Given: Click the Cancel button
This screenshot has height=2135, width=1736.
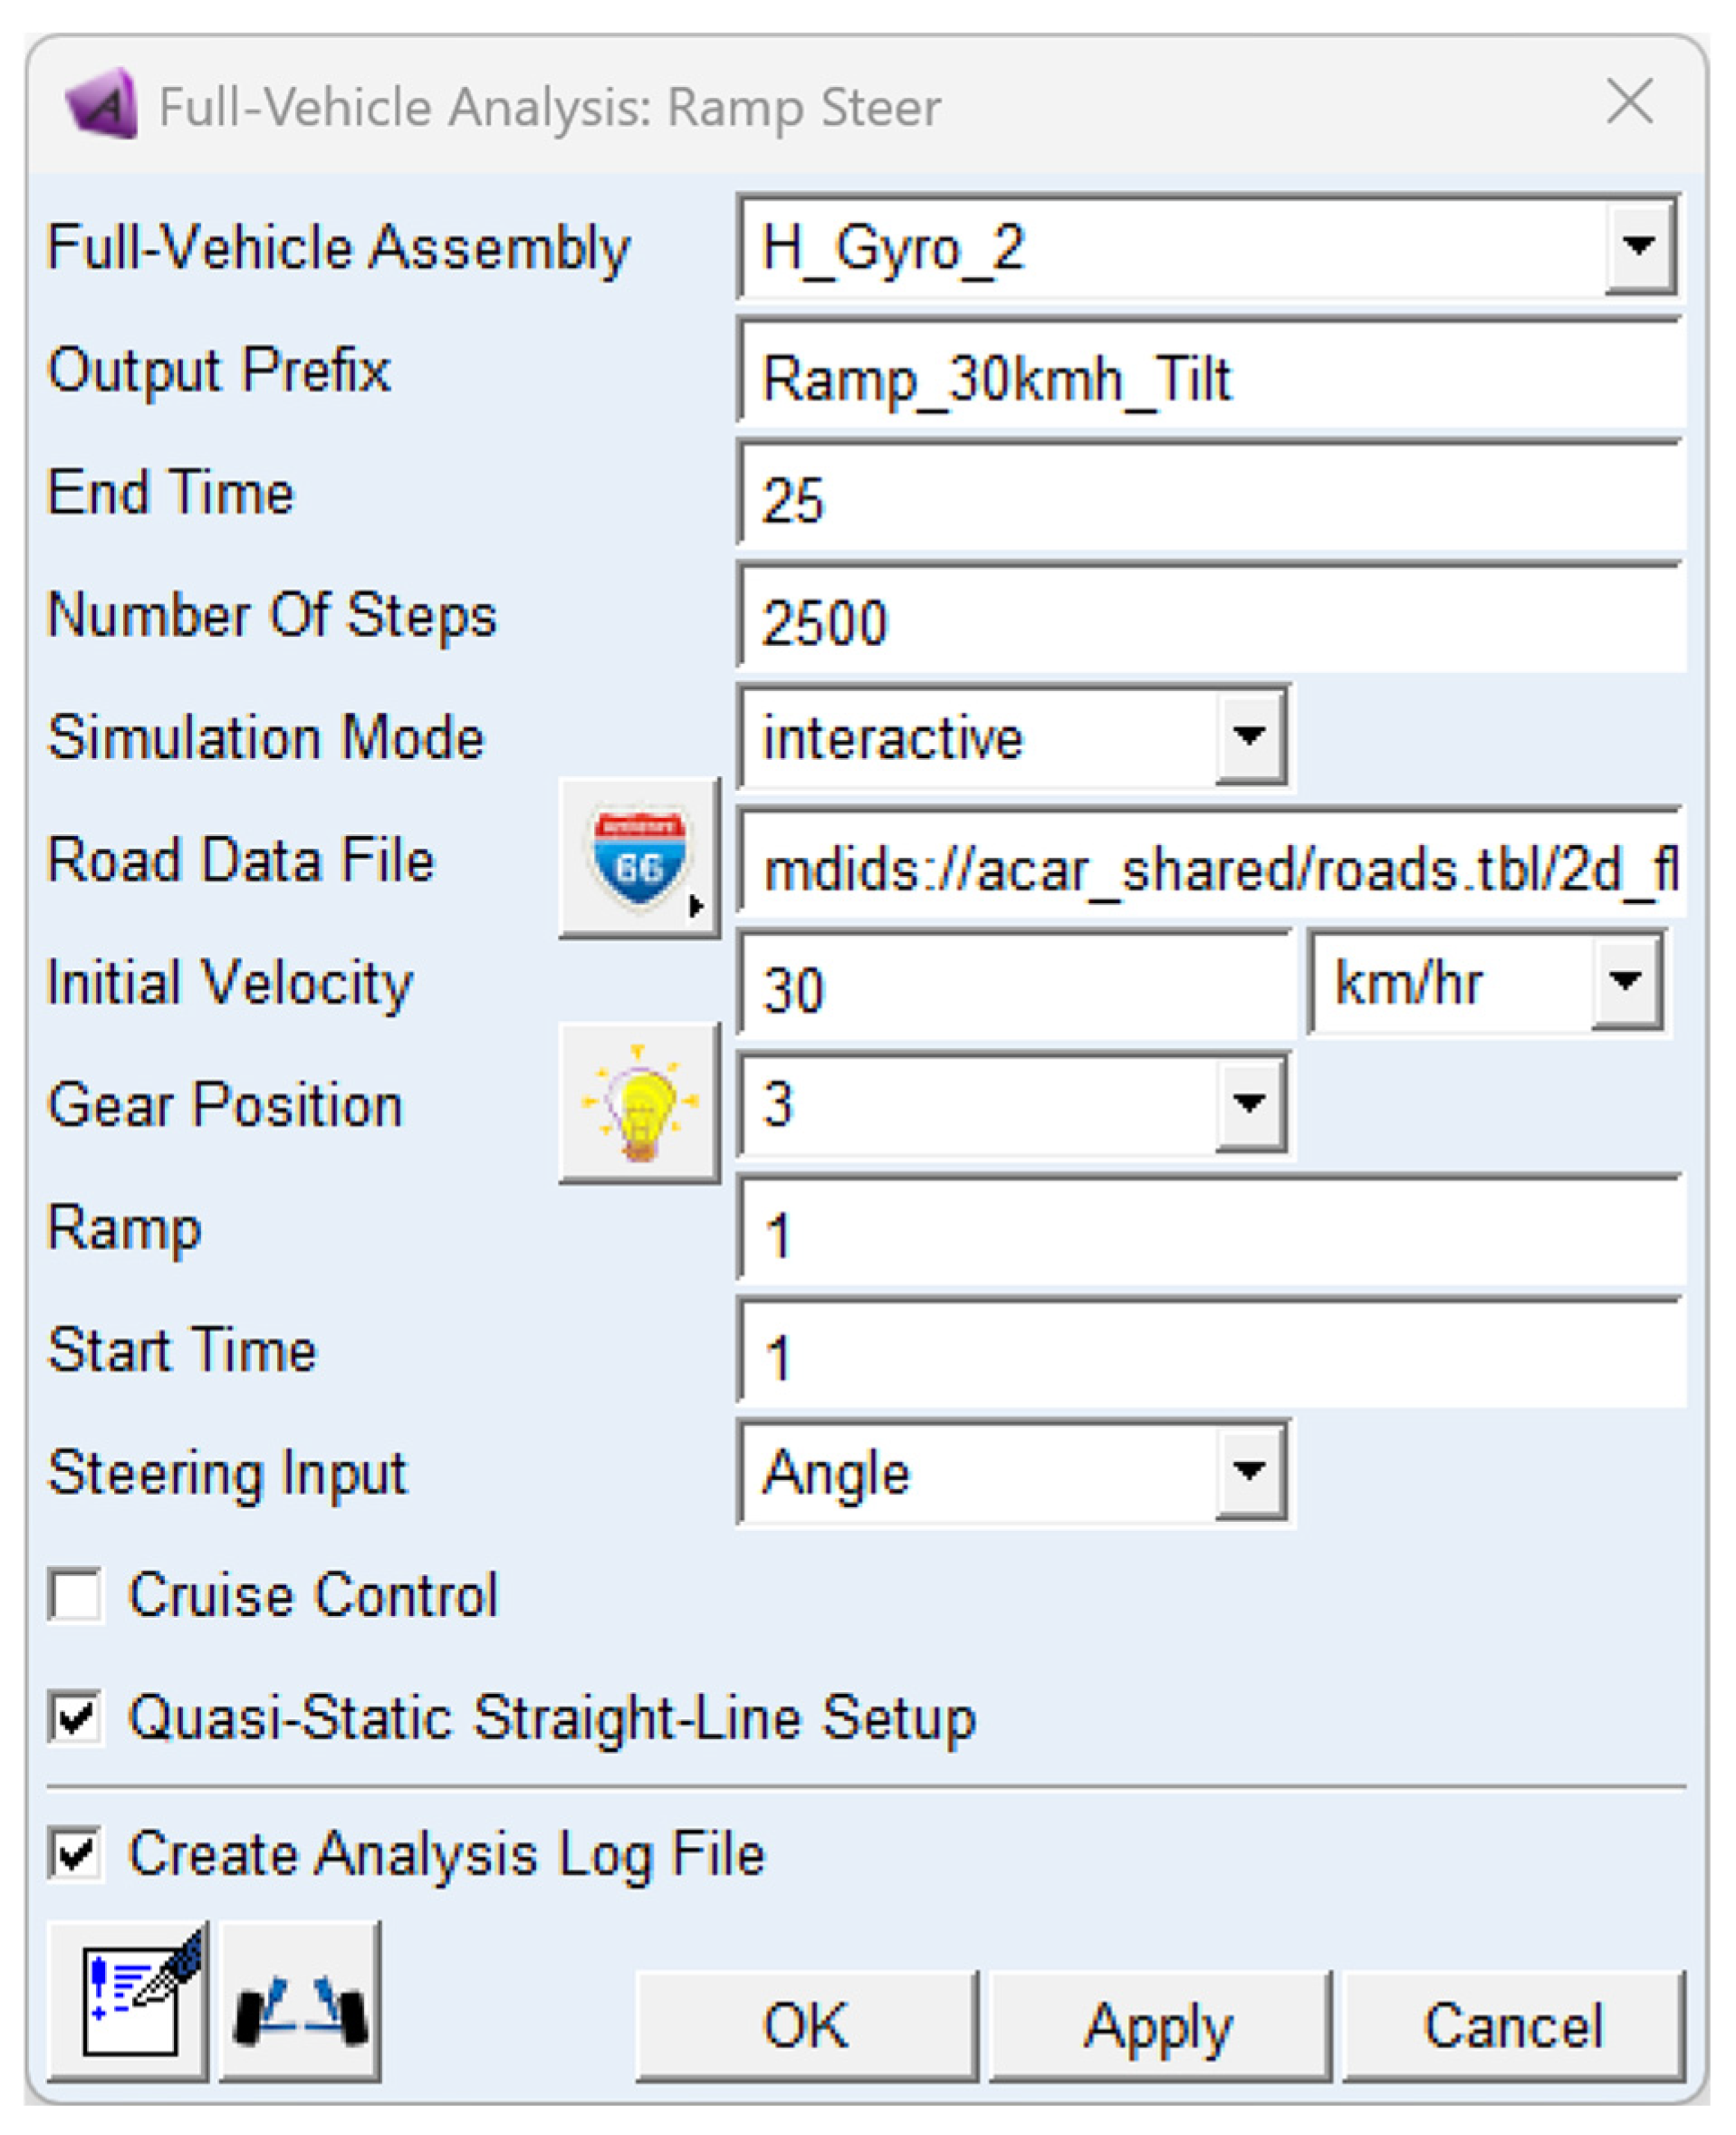Looking at the screenshot, I should click(1513, 2026).
